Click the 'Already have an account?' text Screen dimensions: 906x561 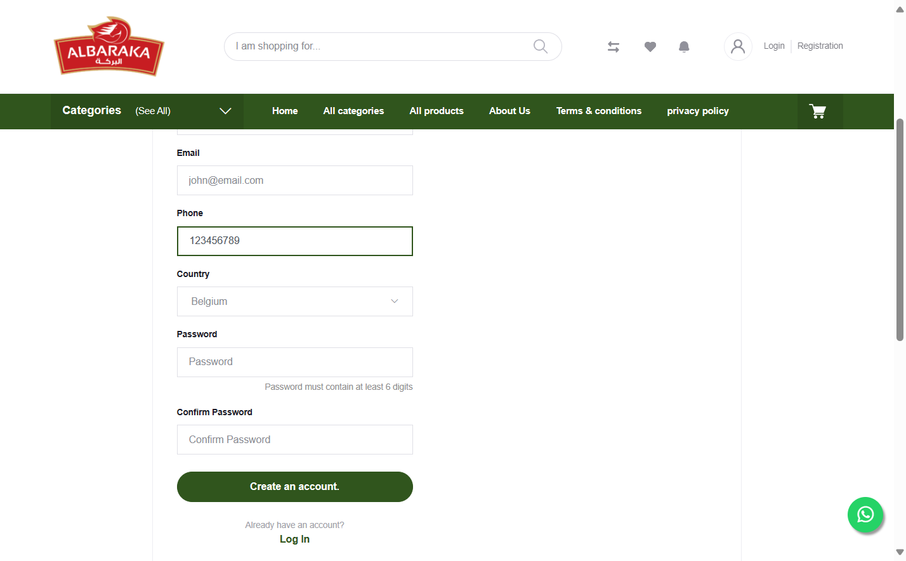pos(295,525)
